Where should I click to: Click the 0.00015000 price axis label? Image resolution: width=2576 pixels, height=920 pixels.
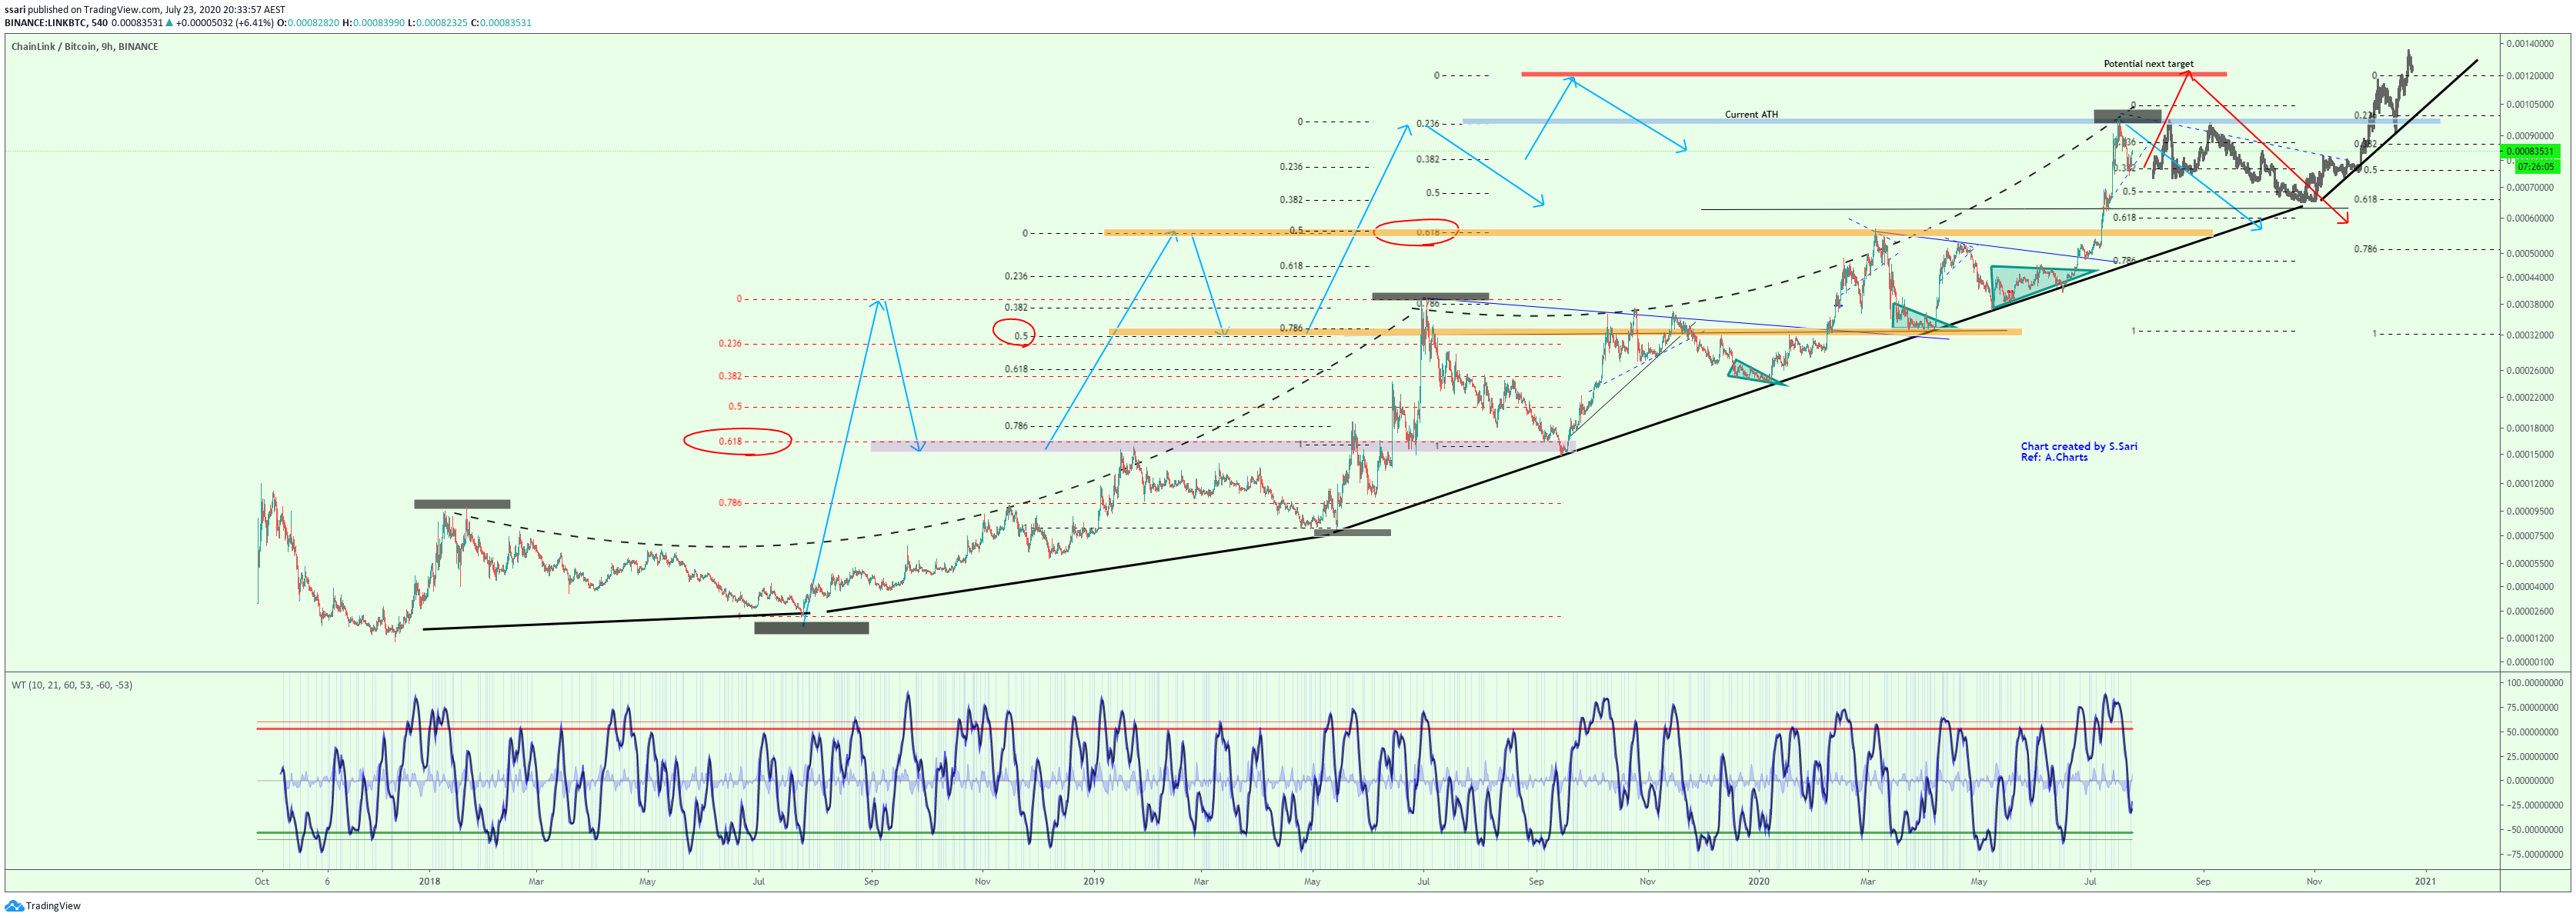pyautogui.click(x=2530, y=455)
